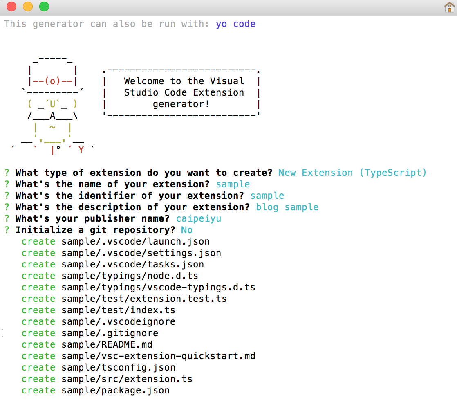Click the publisher name 'caipeiyu'

(199, 219)
